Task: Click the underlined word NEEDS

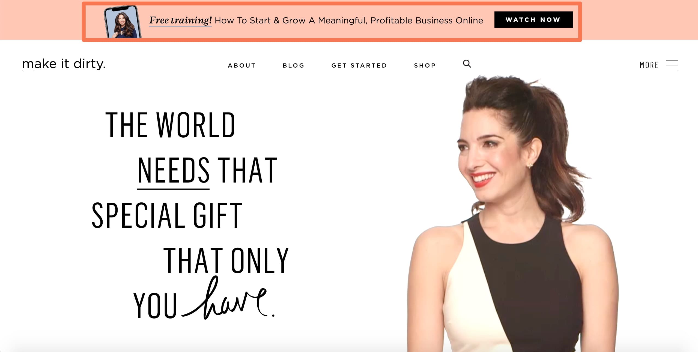Action: [x=174, y=170]
